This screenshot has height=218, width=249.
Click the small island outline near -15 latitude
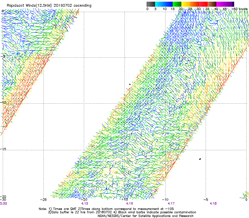(200, 159)
